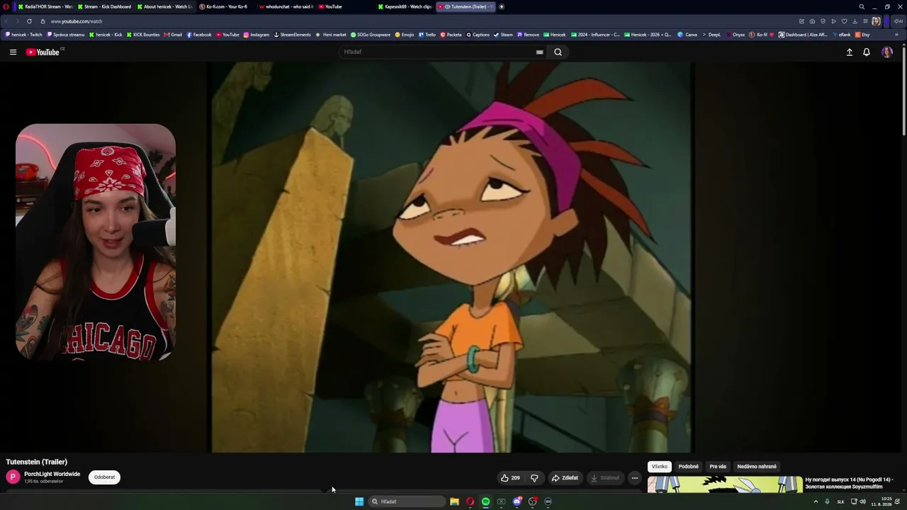Open the Opera menu logo

click(6, 6)
